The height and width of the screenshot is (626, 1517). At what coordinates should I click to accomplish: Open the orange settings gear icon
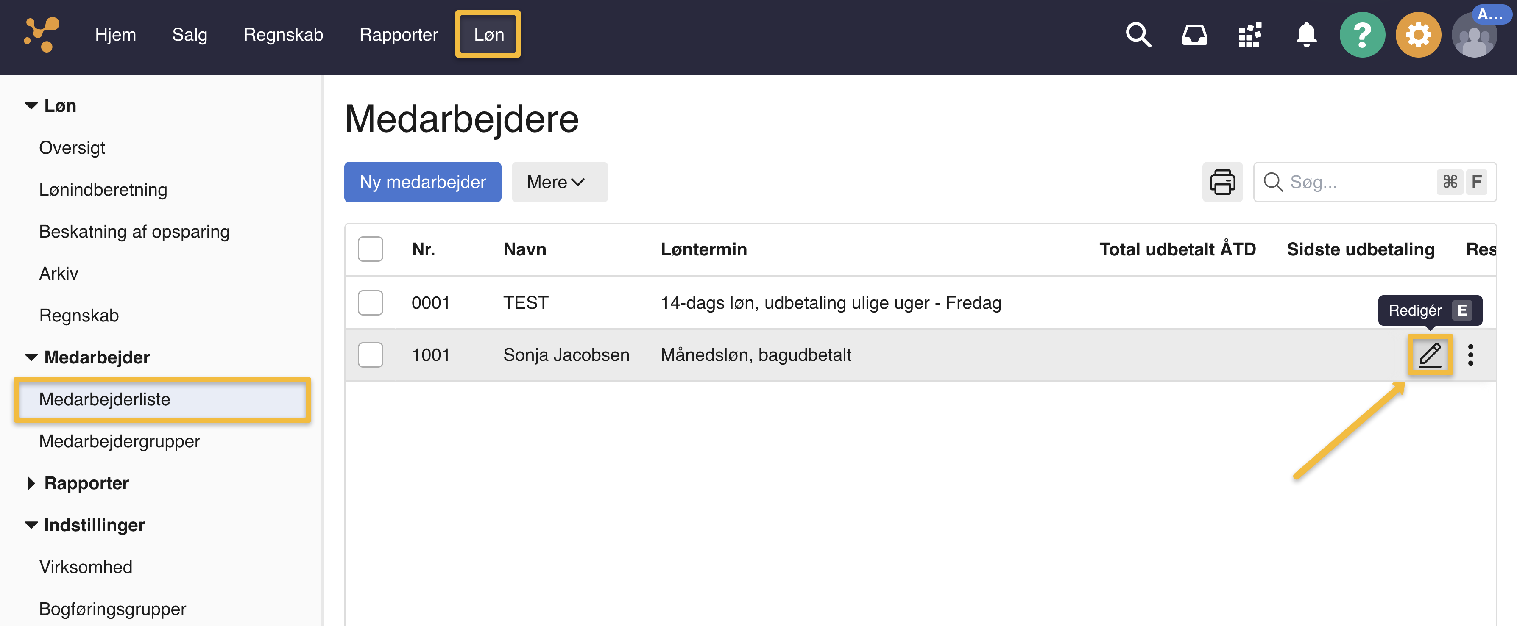[1418, 35]
